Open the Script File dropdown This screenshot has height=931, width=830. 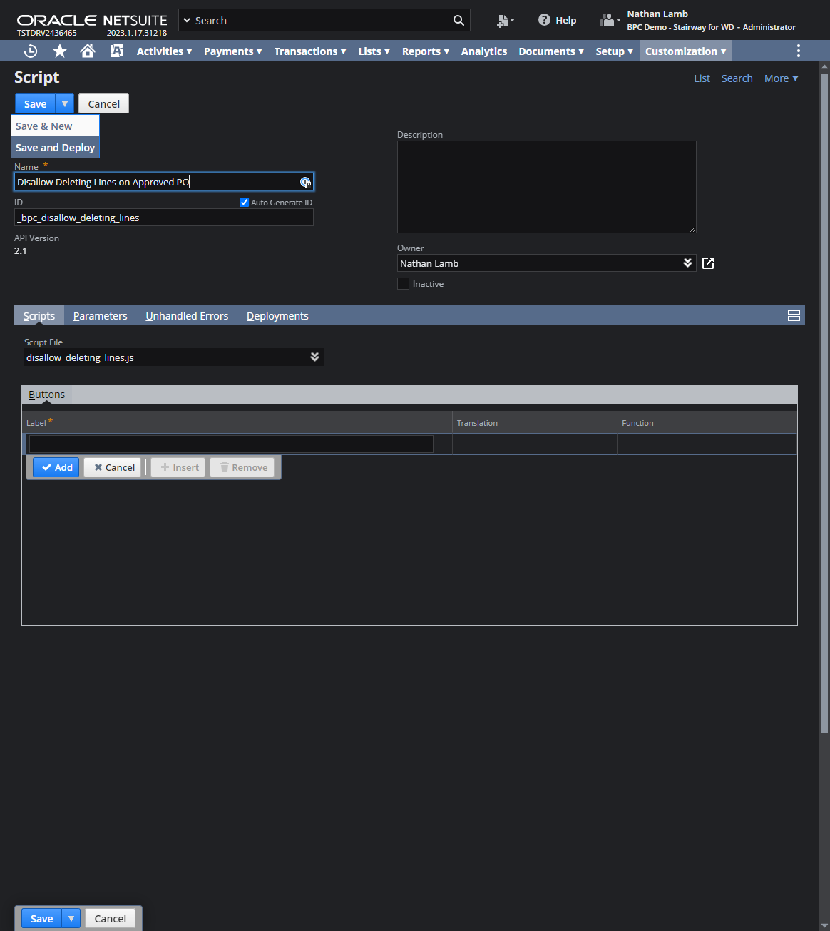314,357
